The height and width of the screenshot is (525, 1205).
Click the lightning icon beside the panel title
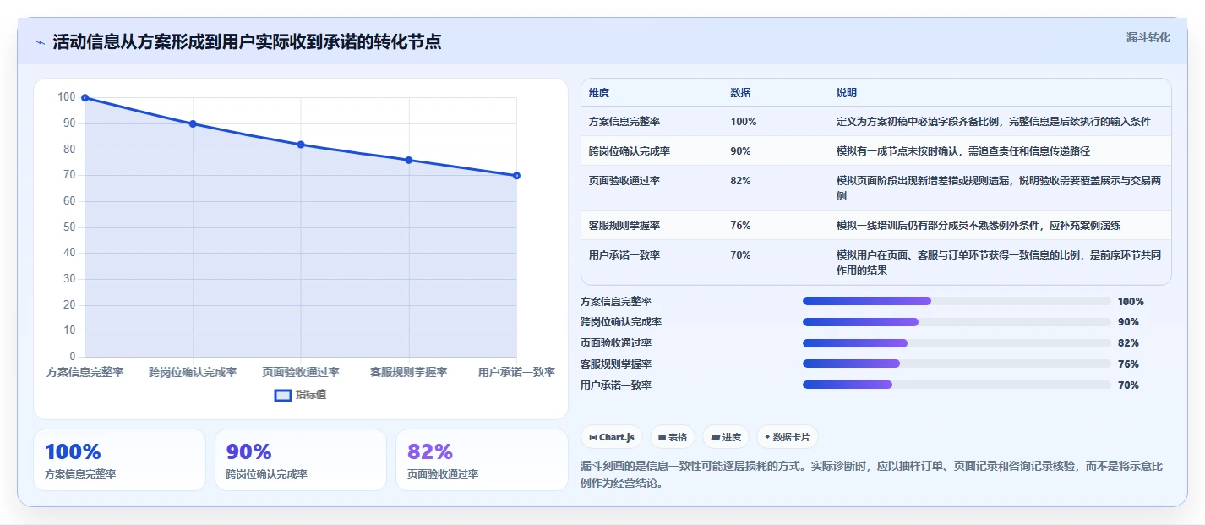pyautogui.click(x=41, y=42)
